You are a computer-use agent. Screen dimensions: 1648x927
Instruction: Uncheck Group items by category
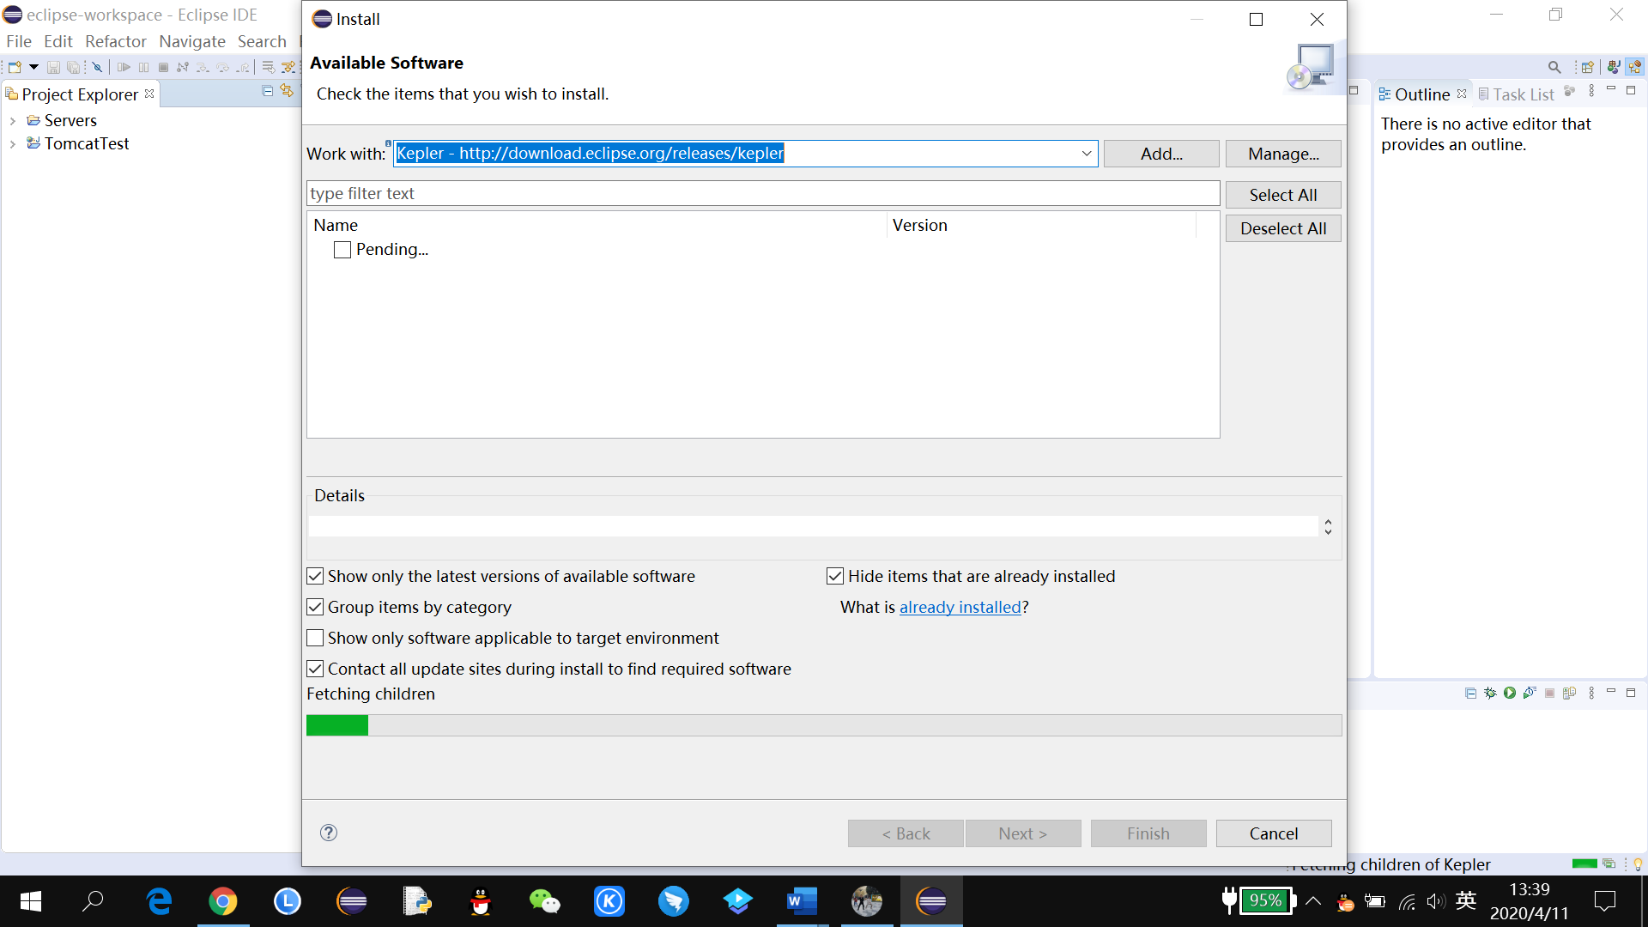pos(315,607)
